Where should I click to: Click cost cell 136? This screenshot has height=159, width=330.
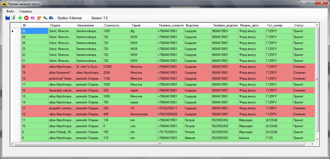116,120
